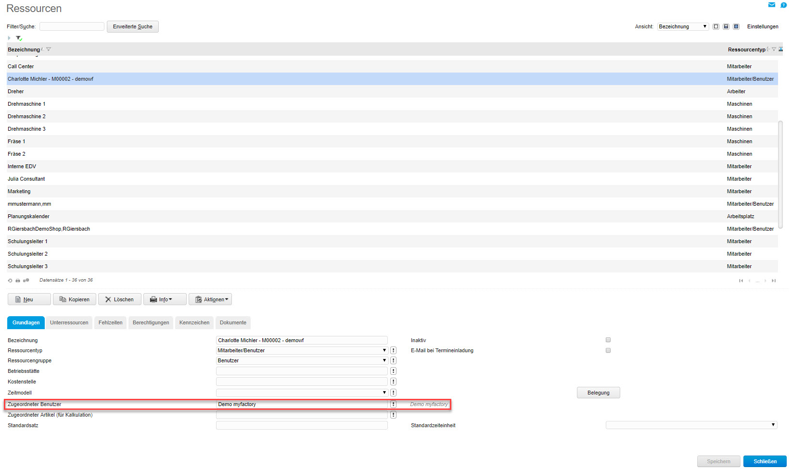The width and height of the screenshot is (792, 469).
Task: Click the active filter funnel icon with green check
Action: [x=19, y=38]
